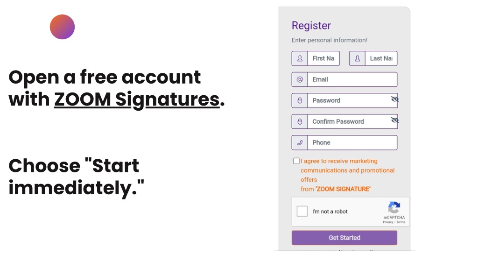This screenshot has width=478, height=269.
Task: Focus the Last Name input field
Action: [x=381, y=58]
